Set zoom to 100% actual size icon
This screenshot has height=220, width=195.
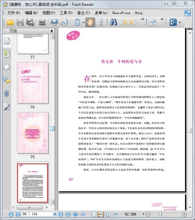(x=153, y=22)
